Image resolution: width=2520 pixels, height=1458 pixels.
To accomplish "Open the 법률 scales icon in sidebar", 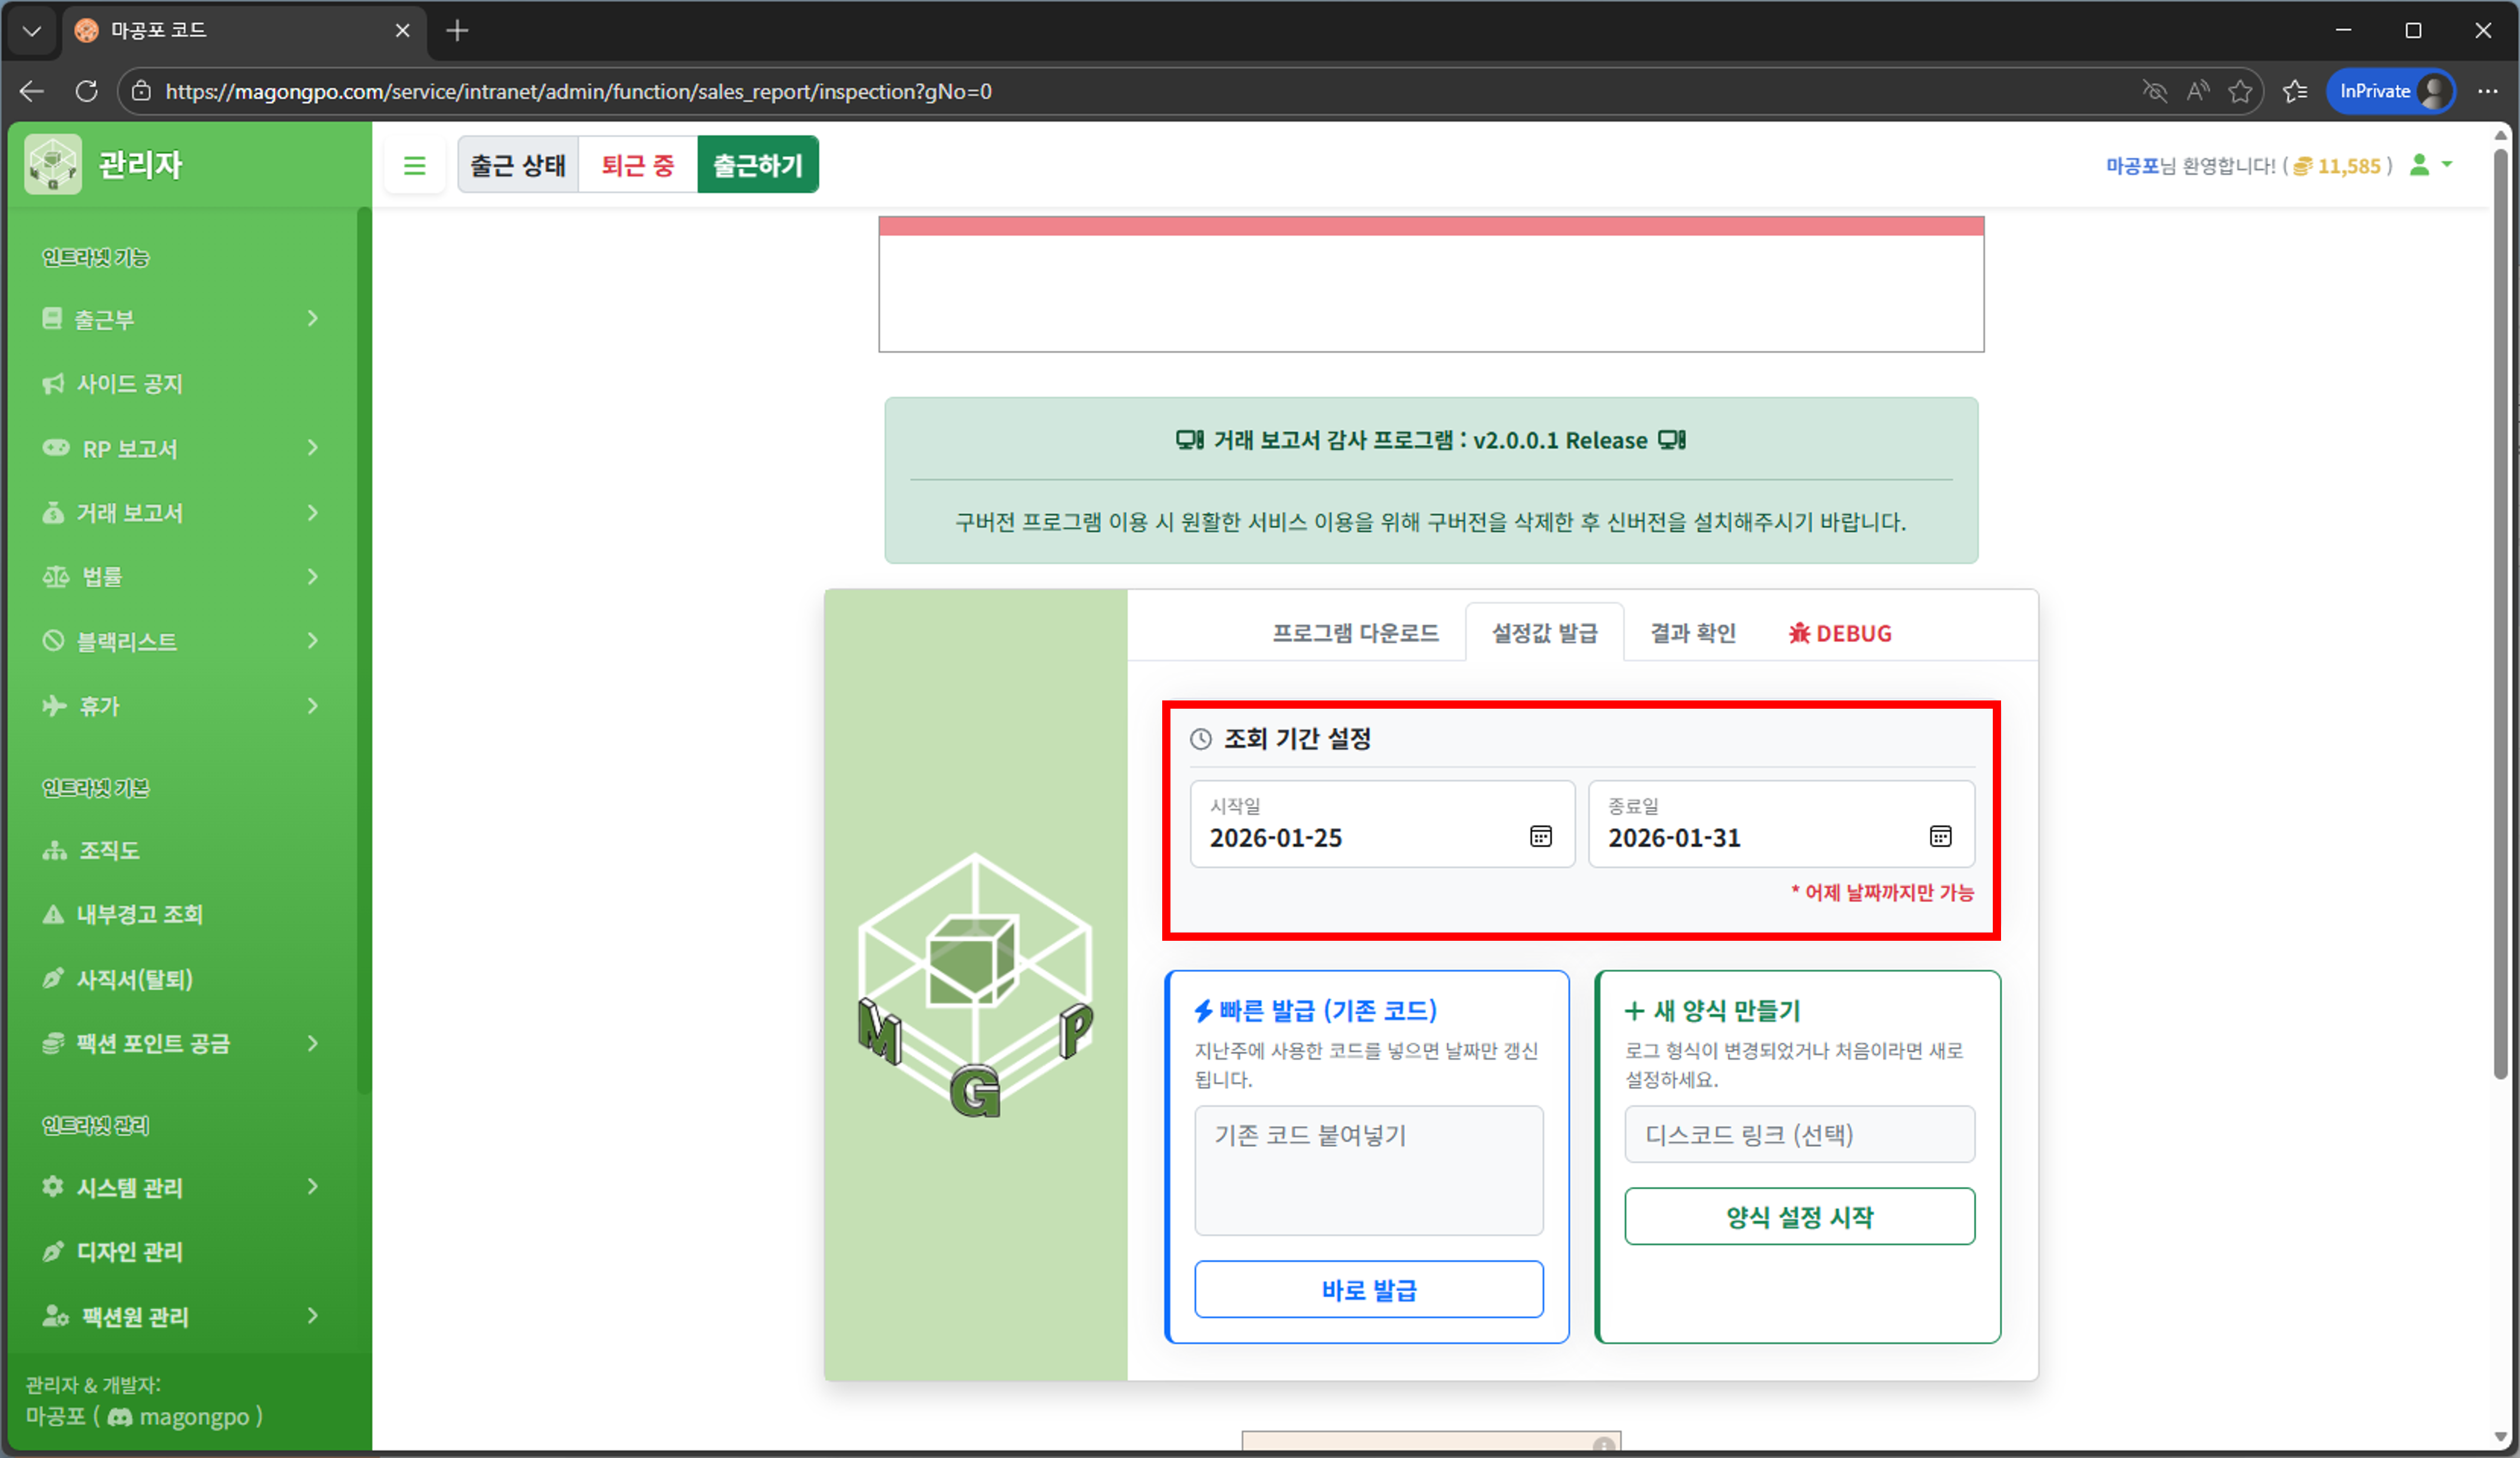I will point(53,576).
